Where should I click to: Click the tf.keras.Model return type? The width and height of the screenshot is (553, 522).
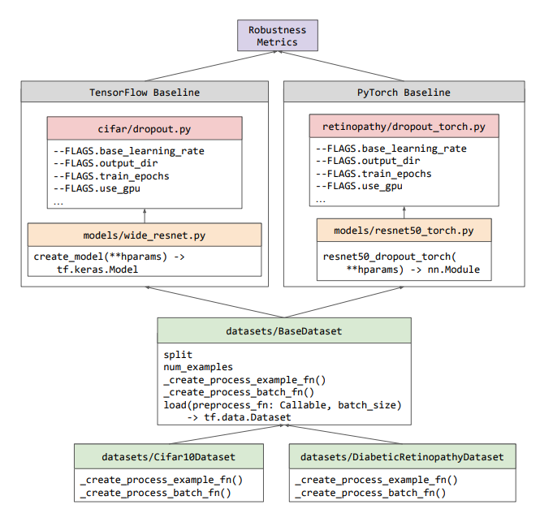97,270
